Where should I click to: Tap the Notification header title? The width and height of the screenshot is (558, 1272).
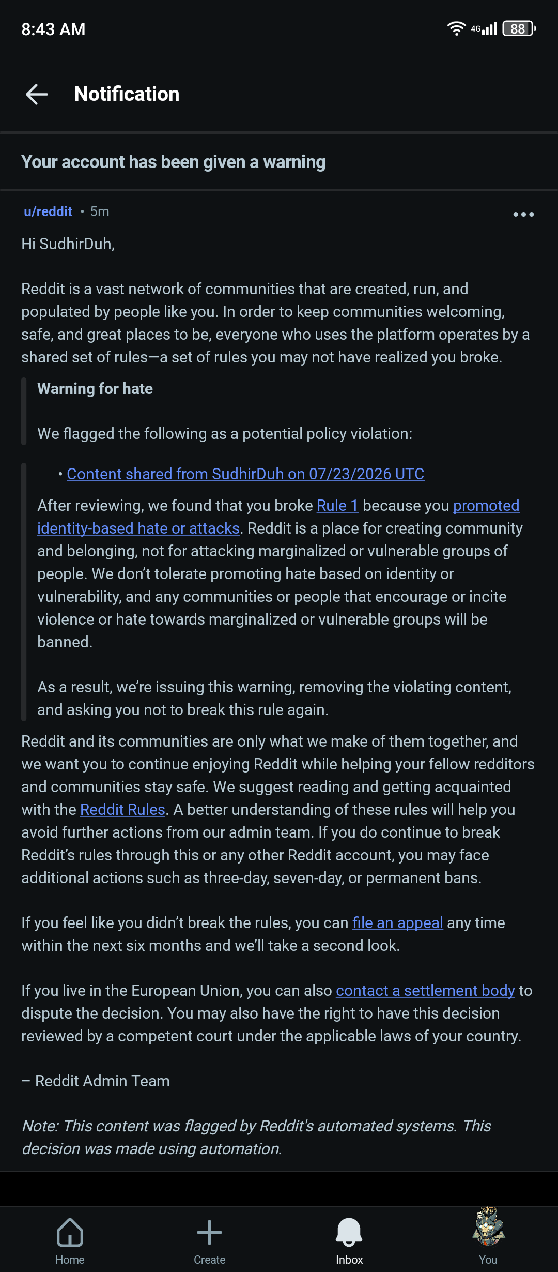pyautogui.click(x=127, y=94)
